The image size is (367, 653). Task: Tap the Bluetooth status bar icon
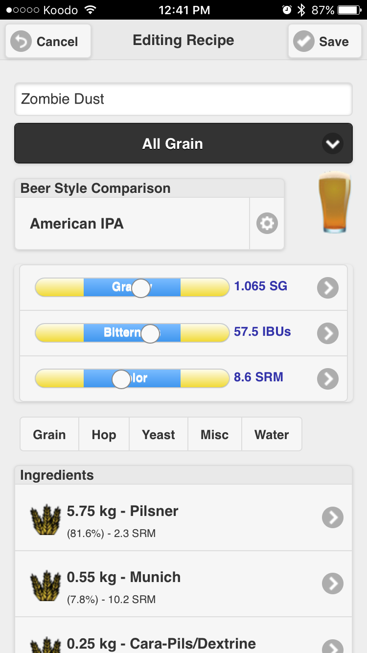[x=301, y=10]
